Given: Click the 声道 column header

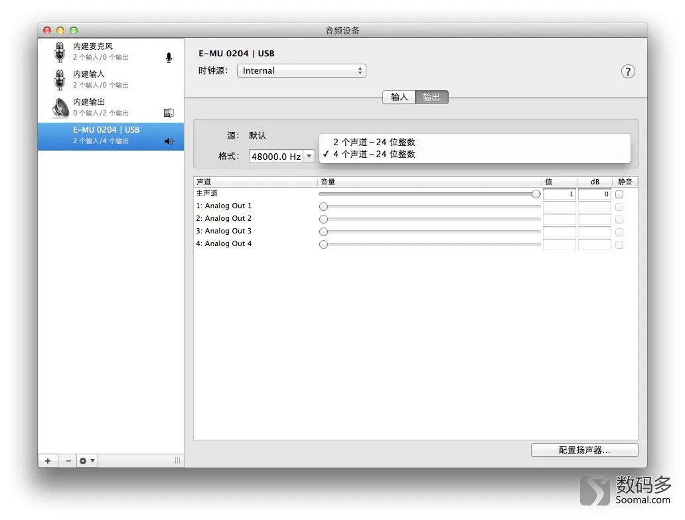Looking at the screenshot, I should [x=255, y=182].
